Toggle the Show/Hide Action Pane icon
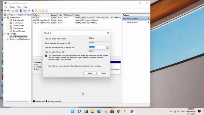Viewport: 204px width, 115px height. click(x=25, y=11)
